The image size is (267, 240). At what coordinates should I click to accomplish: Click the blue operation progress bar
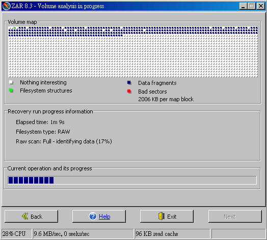(132, 180)
